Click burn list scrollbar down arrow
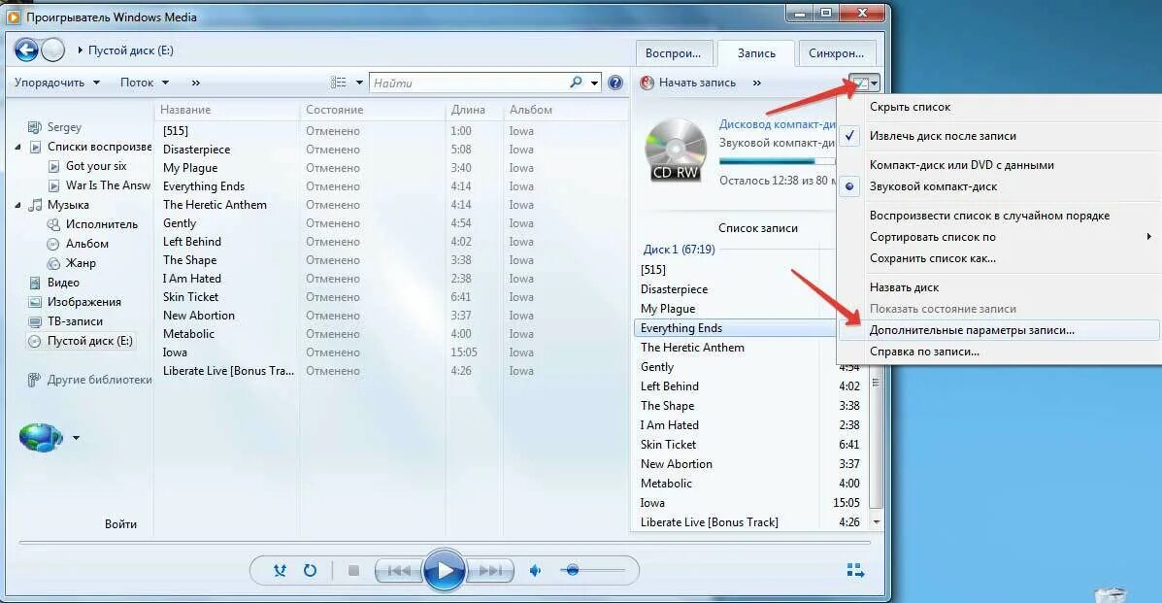 pos(876,522)
